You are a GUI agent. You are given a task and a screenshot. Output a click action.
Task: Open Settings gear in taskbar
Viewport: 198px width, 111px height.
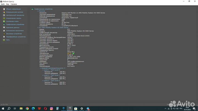pyautogui.click(x=82, y=109)
